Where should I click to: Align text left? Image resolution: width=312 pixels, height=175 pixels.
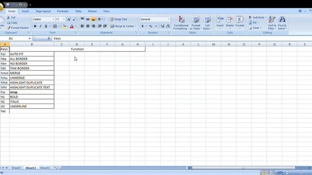tap(82, 26)
